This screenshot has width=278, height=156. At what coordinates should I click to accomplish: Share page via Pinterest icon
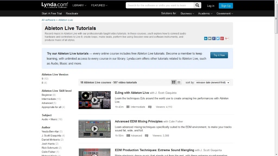coord(222,39)
